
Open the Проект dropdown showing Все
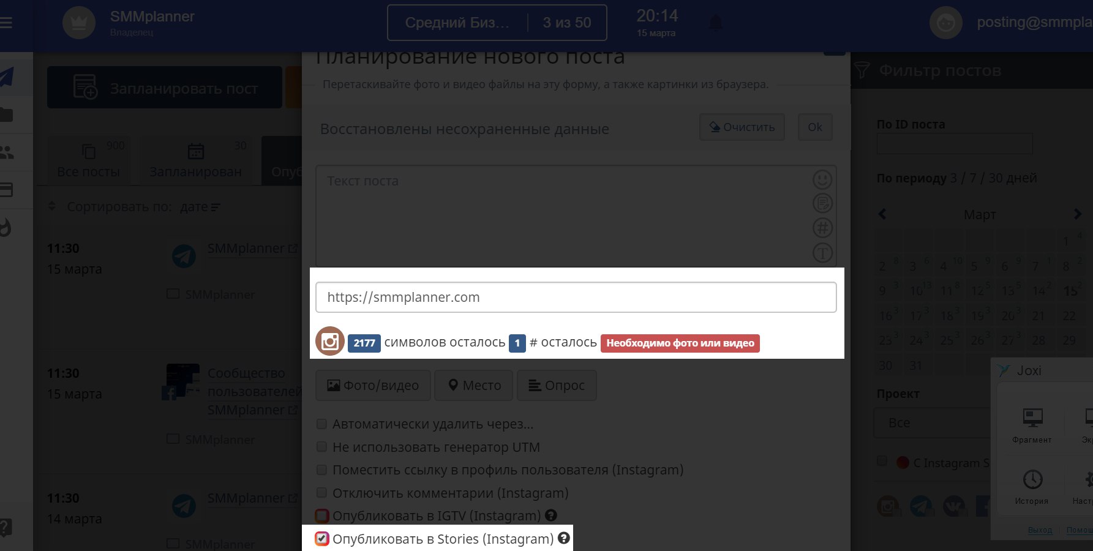click(932, 422)
